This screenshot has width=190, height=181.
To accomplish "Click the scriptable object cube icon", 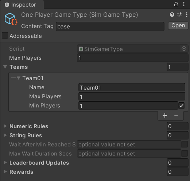I will [x=11, y=19].
